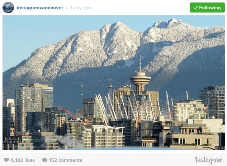The image size is (227, 166).
Task: Click the "1 day ago" timestamp
Action: coord(81,8)
